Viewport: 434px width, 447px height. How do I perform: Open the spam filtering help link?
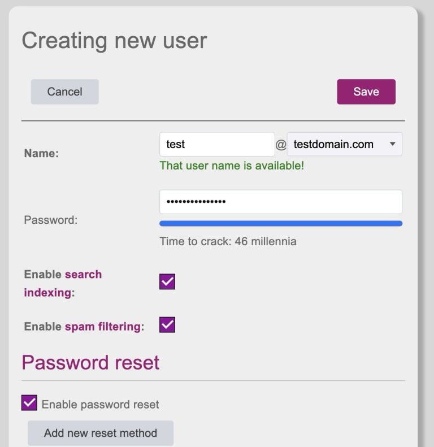pyautogui.click(x=103, y=327)
